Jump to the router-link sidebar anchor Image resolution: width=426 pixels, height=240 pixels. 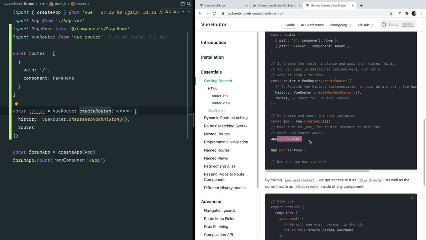click(x=220, y=96)
